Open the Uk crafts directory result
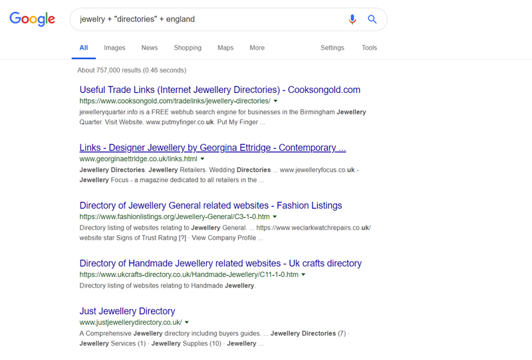 [220, 264]
